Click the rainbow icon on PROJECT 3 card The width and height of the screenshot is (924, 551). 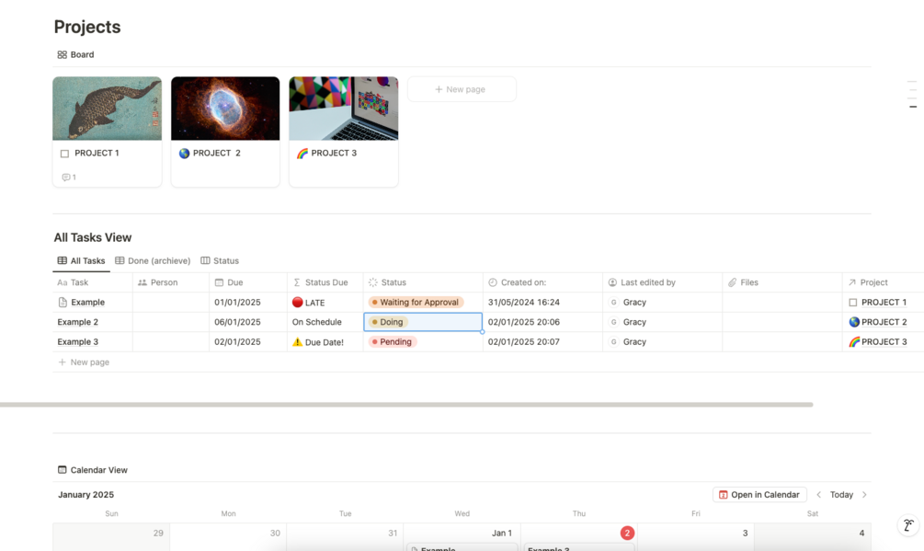click(x=302, y=154)
